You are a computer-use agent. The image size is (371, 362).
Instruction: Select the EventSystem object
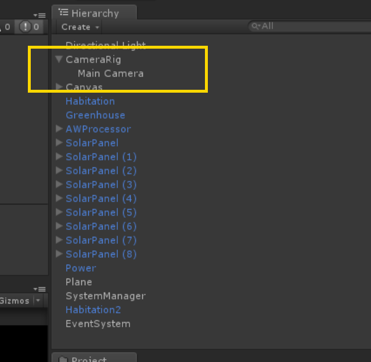[x=98, y=323]
